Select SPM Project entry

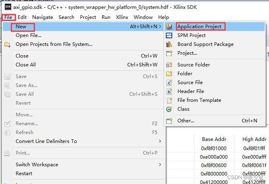[214, 35]
